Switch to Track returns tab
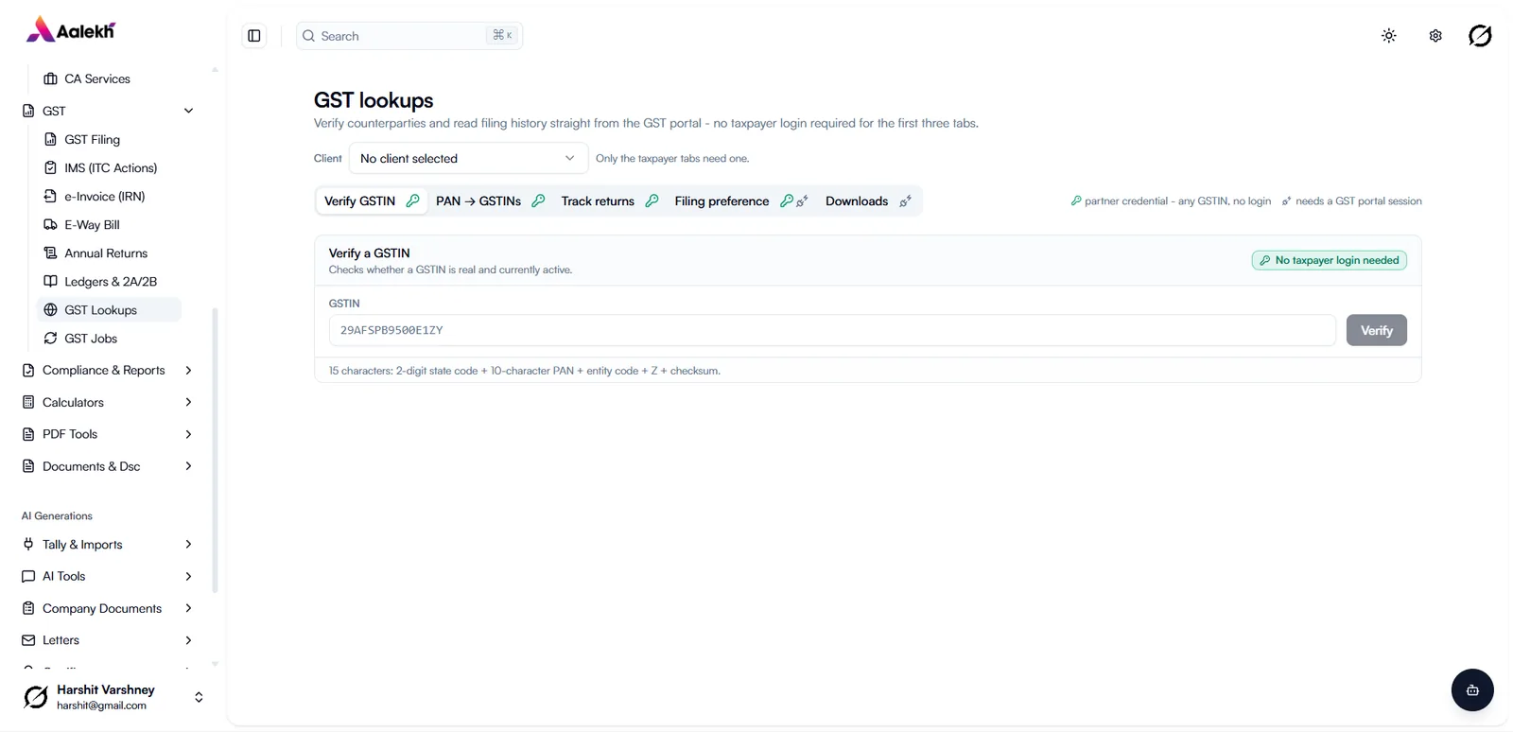This screenshot has width=1513, height=732. (x=609, y=200)
